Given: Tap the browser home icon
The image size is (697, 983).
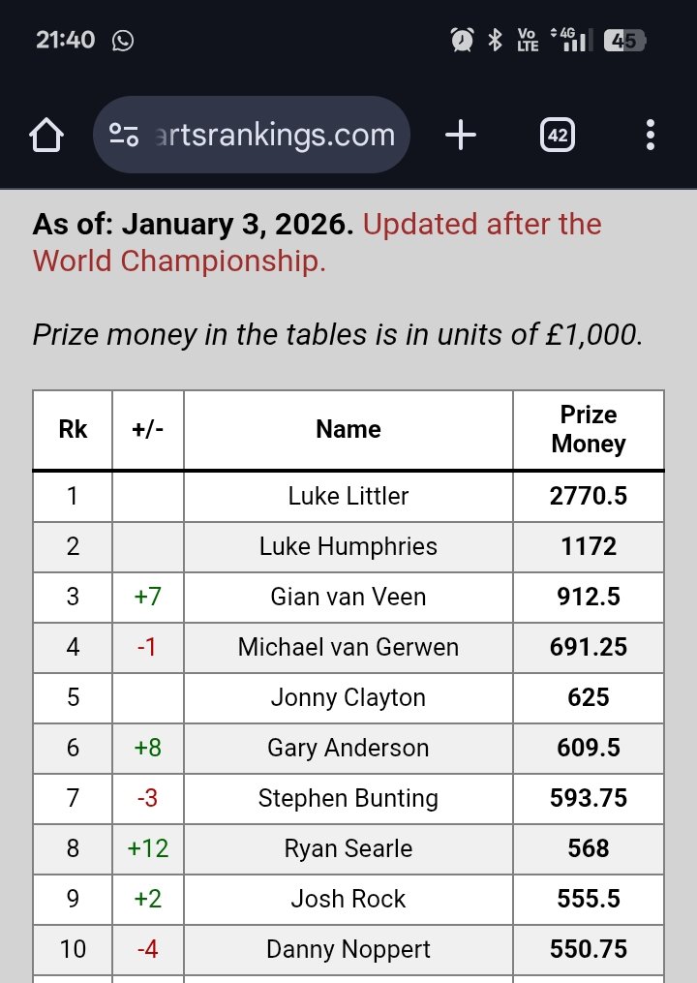Looking at the screenshot, I should pos(47,136).
